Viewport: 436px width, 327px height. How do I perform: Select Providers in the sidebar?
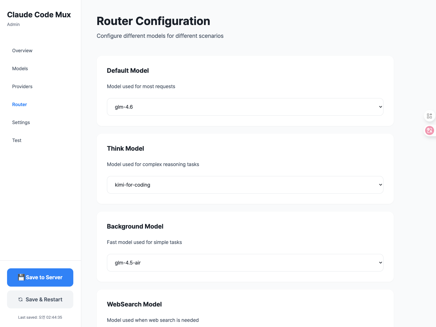pos(22,86)
